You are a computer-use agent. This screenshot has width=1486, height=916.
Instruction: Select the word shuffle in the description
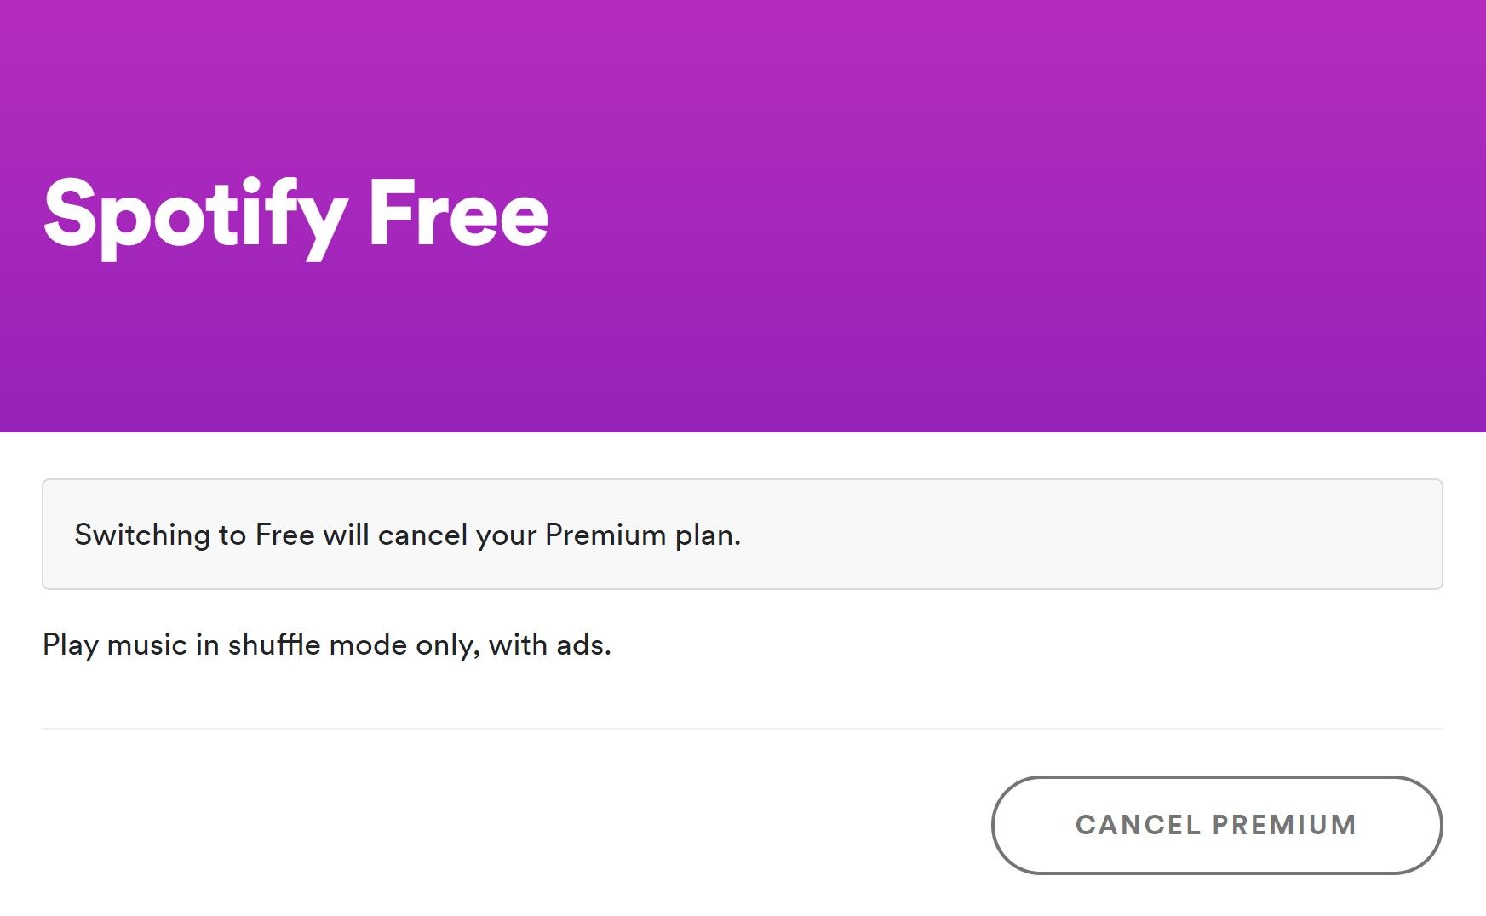pyautogui.click(x=273, y=645)
